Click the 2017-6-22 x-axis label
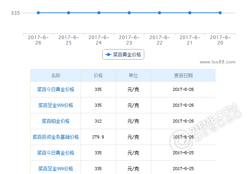 tap(159, 40)
